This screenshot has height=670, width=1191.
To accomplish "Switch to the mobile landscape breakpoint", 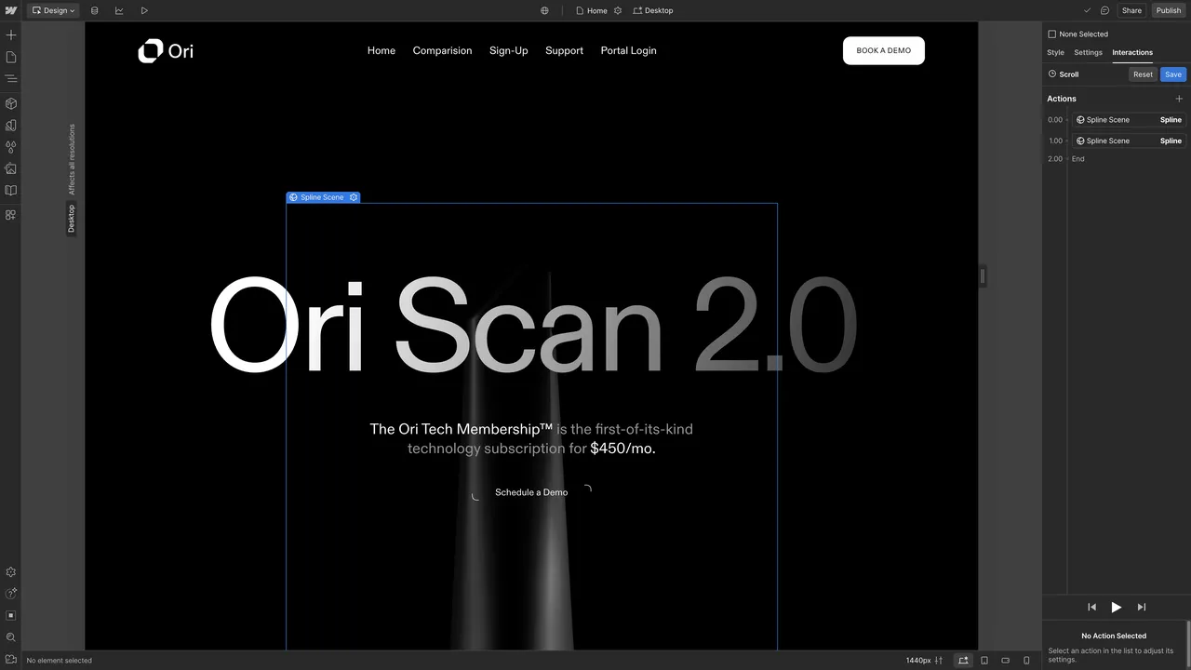I will pyautogui.click(x=1006, y=660).
